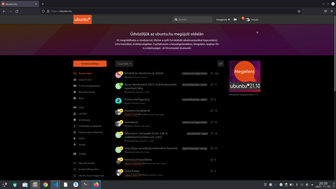
Task: Click the Letöltés download icon
Action: tap(75, 114)
